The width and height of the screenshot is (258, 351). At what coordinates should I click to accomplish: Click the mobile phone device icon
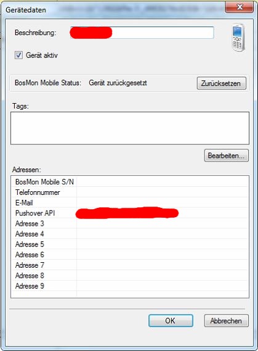[x=238, y=38]
